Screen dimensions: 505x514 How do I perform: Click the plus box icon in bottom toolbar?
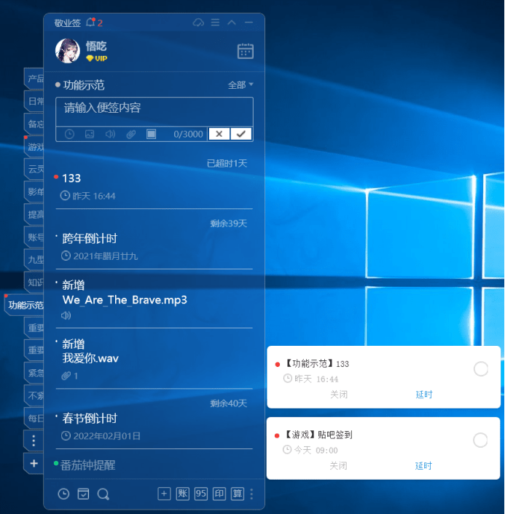click(164, 494)
